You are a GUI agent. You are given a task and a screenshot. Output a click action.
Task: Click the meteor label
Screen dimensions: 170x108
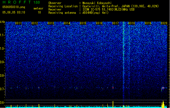pyautogui.click(x=38, y=8)
